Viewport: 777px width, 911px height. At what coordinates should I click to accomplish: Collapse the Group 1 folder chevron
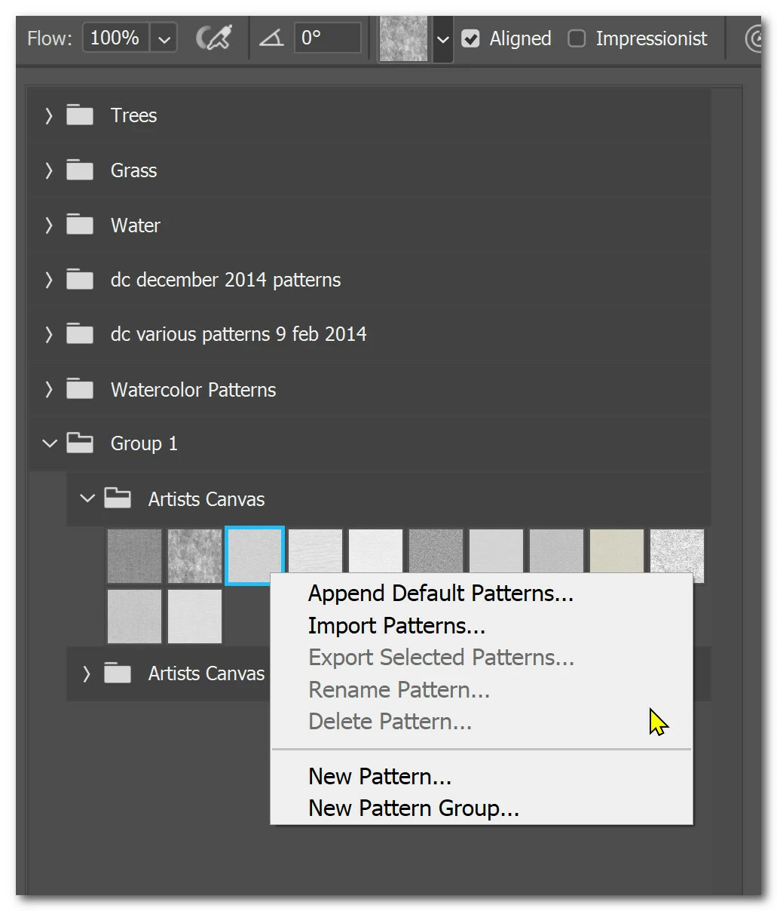[50, 443]
